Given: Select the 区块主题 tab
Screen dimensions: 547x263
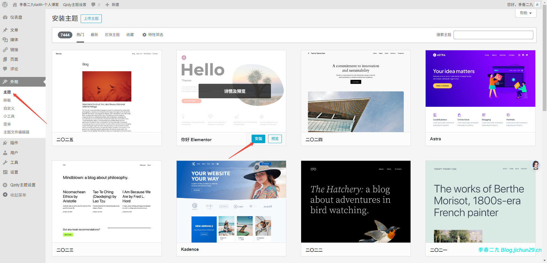Looking at the screenshot, I should point(112,35).
